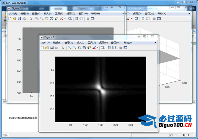Expand Brush dropdown arrow in Figure 1
This screenshot has height=139, width=198.
[x=65, y=19]
